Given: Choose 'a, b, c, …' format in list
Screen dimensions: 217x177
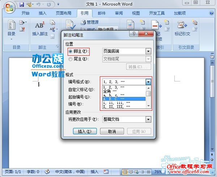Looking at the screenshot, I should tap(124, 95).
